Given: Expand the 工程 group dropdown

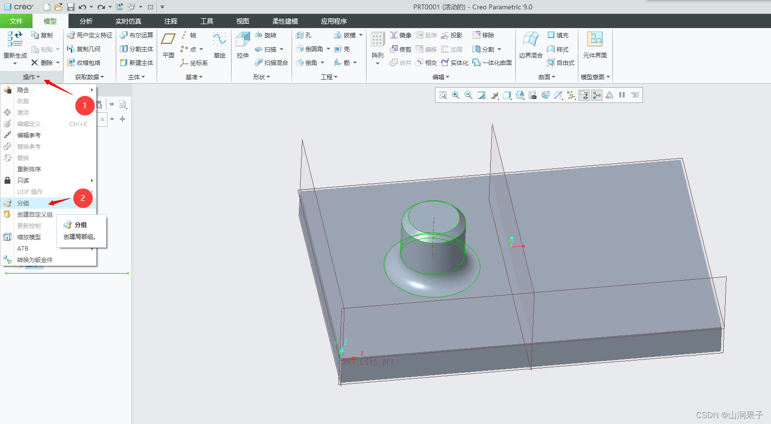Looking at the screenshot, I should point(329,77).
